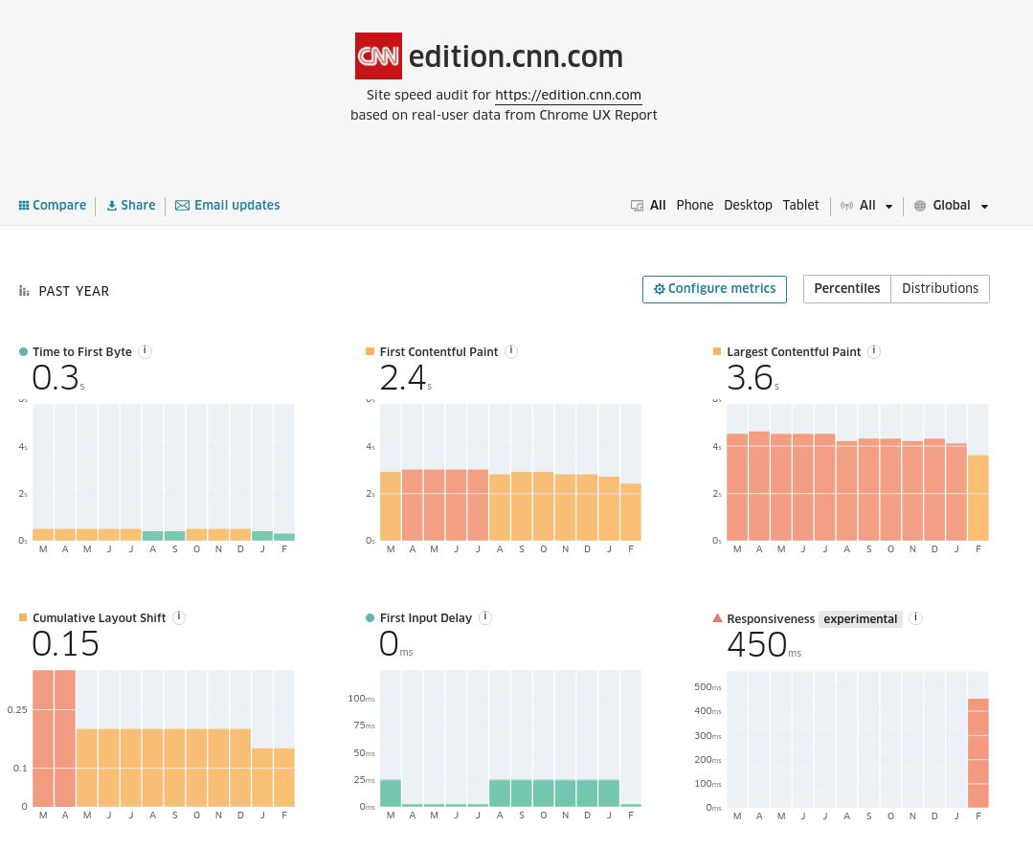Click the Past Year bar chart icon
The height and width of the screenshot is (849, 1033).
tap(24, 290)
